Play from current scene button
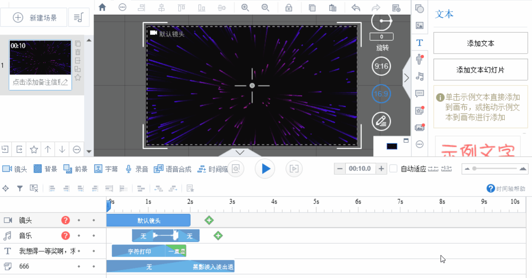 294,169
